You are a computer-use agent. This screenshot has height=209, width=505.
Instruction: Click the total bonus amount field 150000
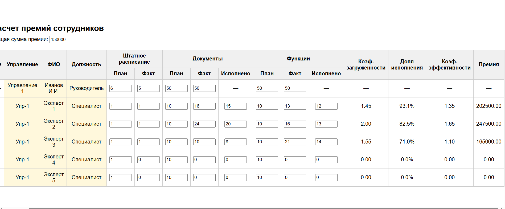click(x=76, y=39)
